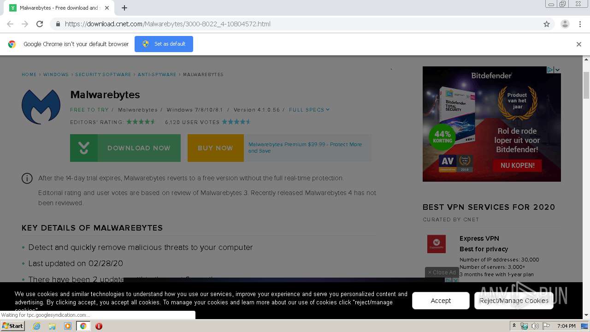
Task: Click the Malwarebytes logo image
Action: 41,107
